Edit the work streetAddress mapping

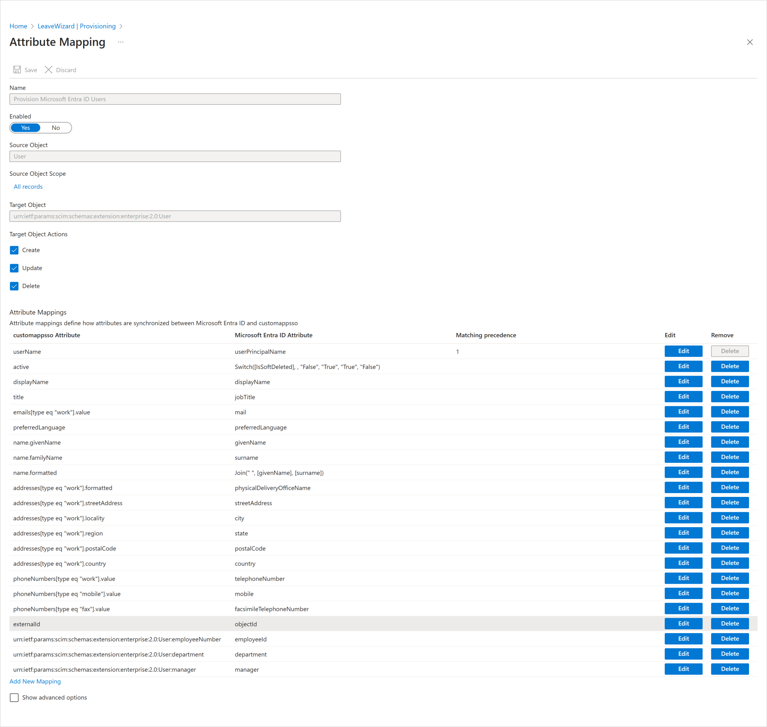(x=683, y=502)
